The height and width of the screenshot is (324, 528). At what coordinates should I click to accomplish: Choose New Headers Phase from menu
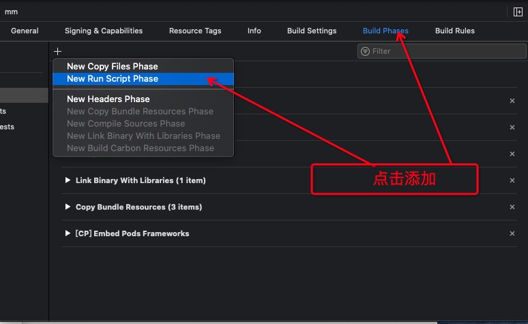click(108, 99)
